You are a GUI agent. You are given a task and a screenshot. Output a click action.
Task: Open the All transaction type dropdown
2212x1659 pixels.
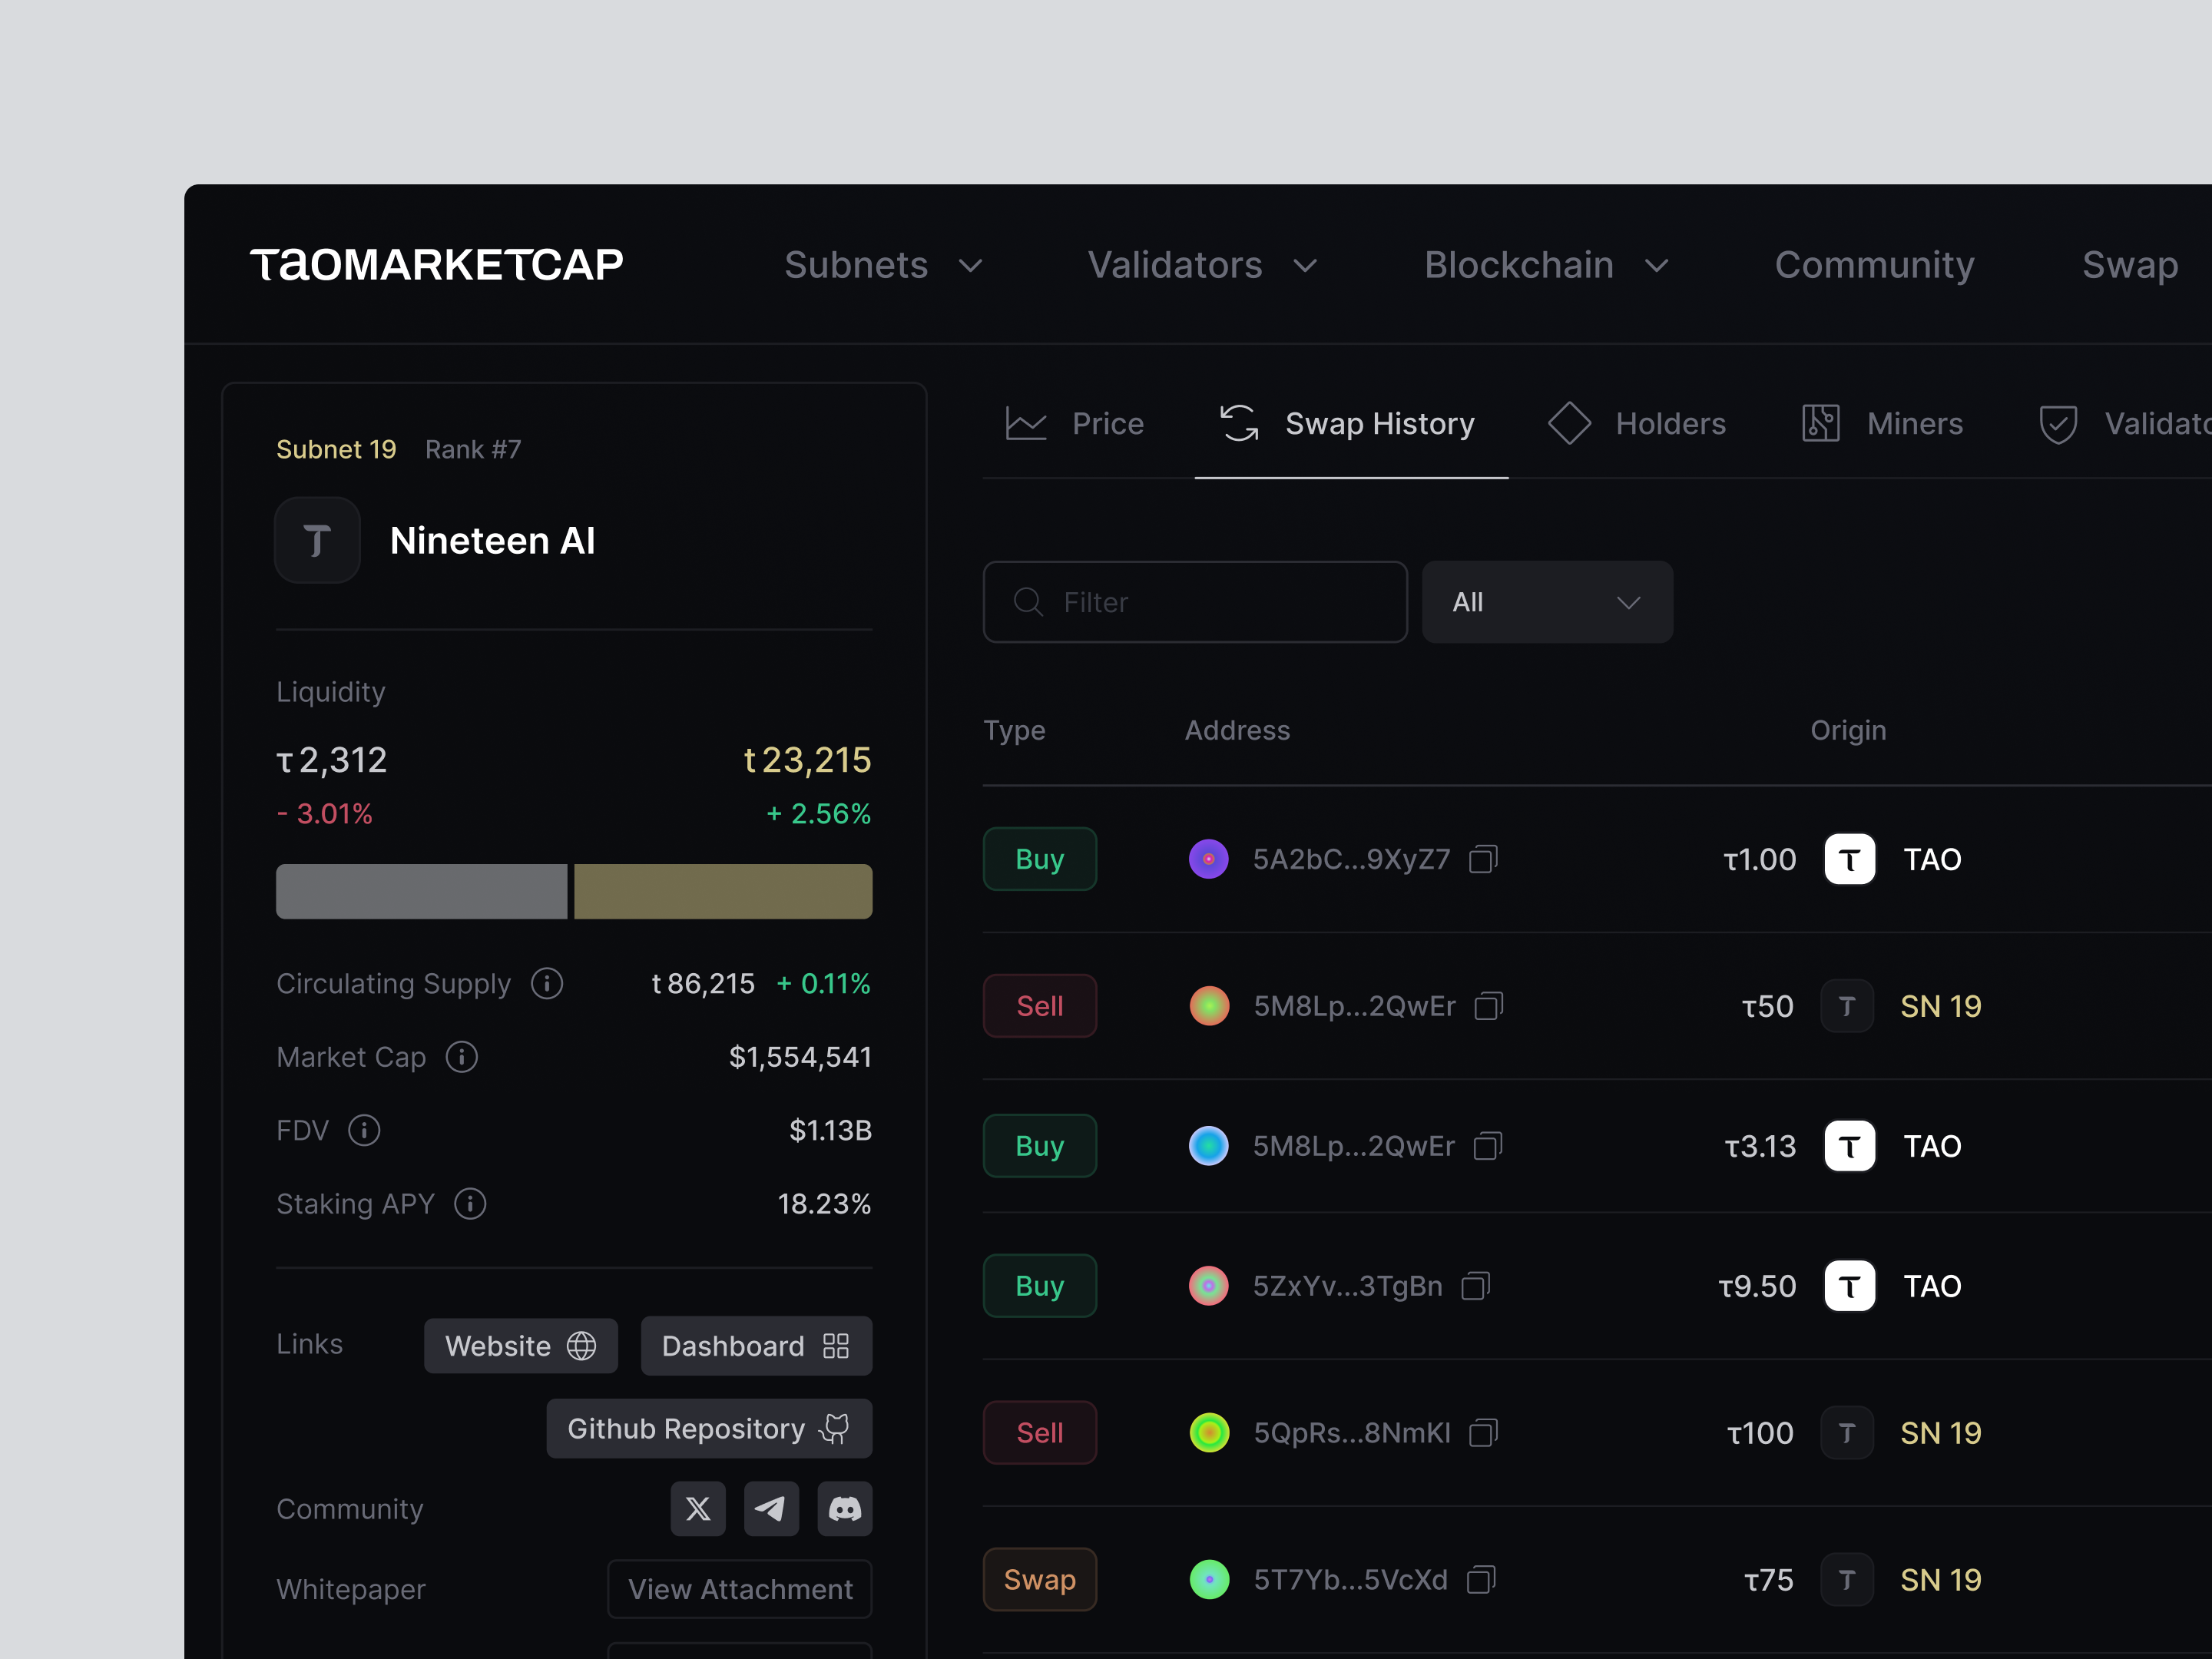click(1546, 602)
